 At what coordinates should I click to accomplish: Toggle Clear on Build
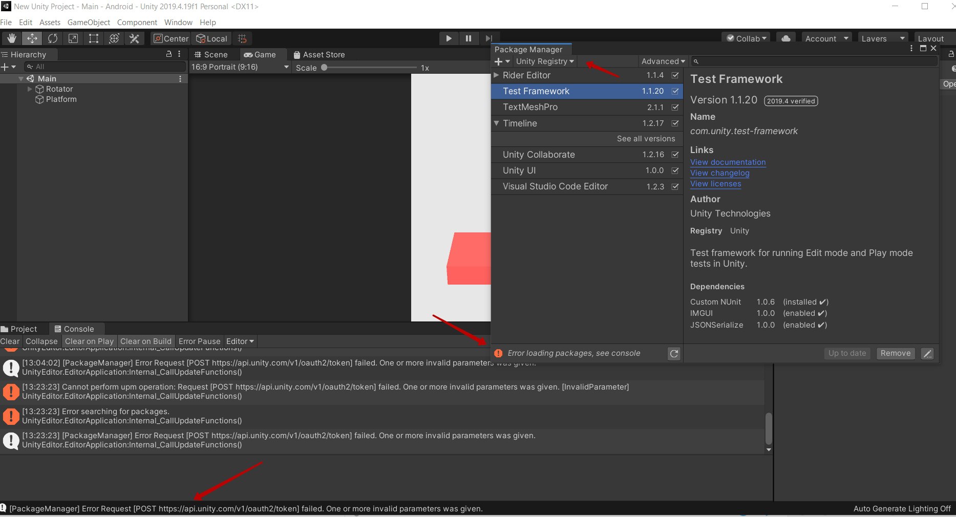(146, 341)
